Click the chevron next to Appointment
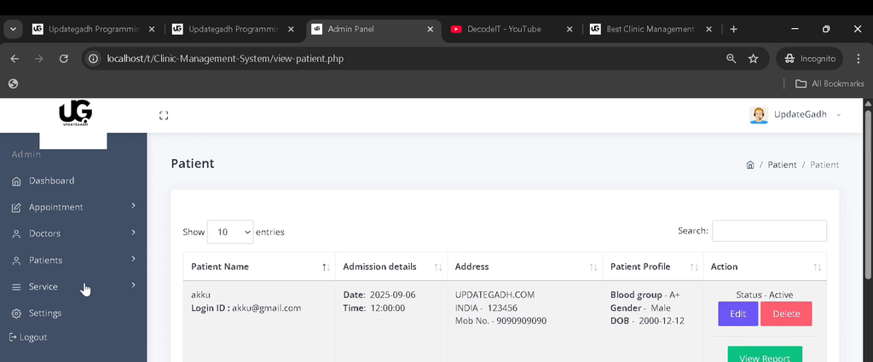This screenshot has height=362, width=873. (134, 206)
